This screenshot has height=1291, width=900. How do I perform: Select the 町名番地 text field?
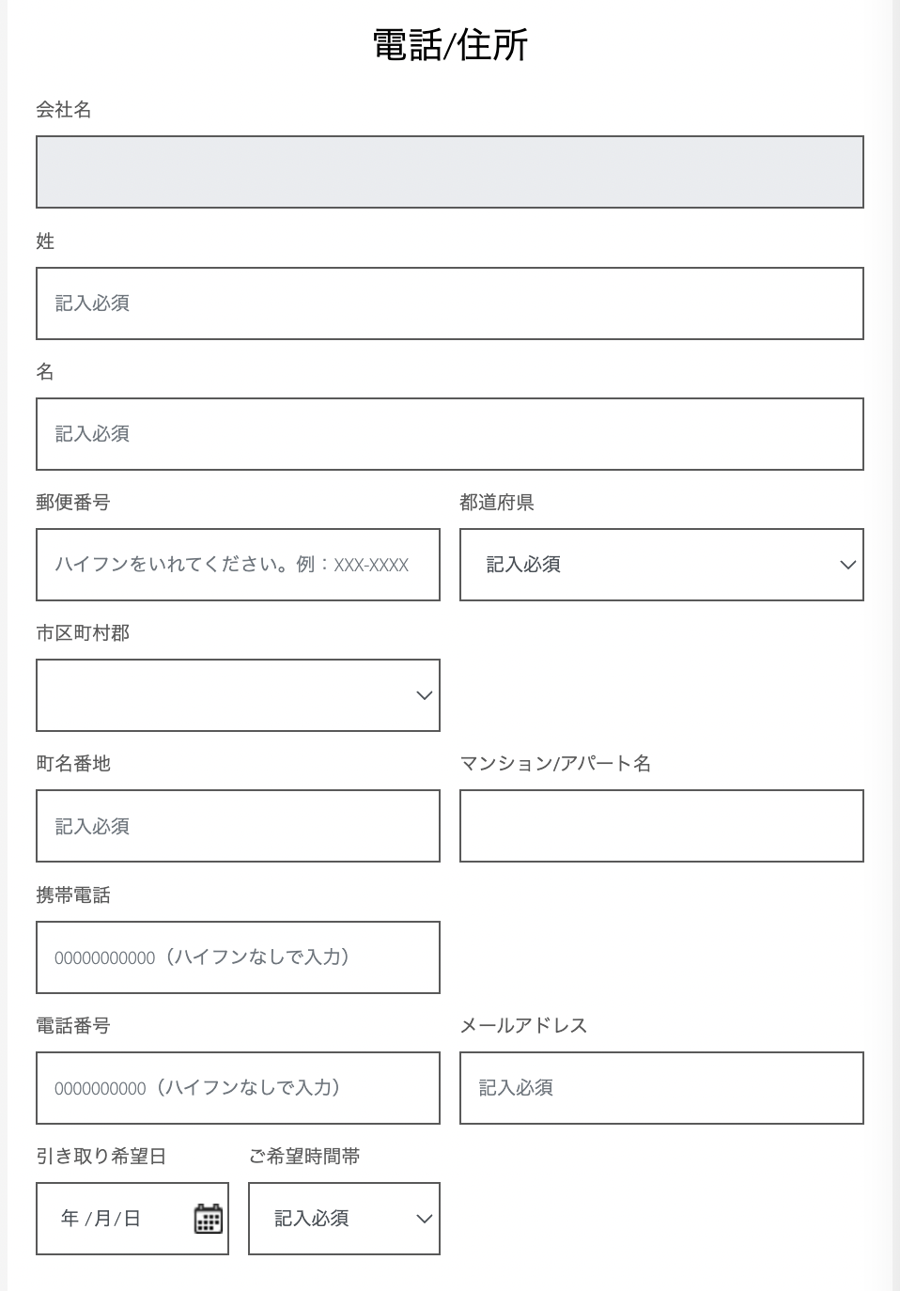point(238,826)
